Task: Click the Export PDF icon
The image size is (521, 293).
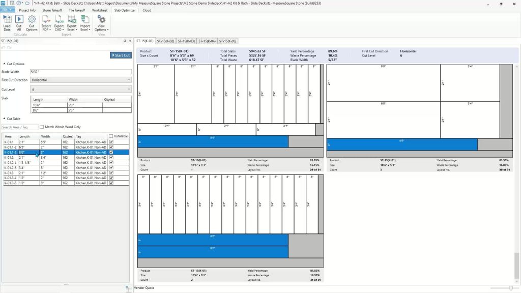Action: point(46,19)
